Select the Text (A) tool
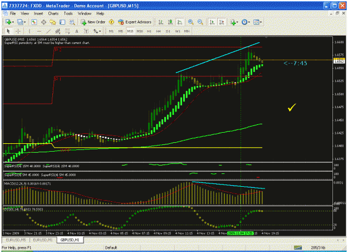This screenshot has width=348, height=252. [77, 31]
